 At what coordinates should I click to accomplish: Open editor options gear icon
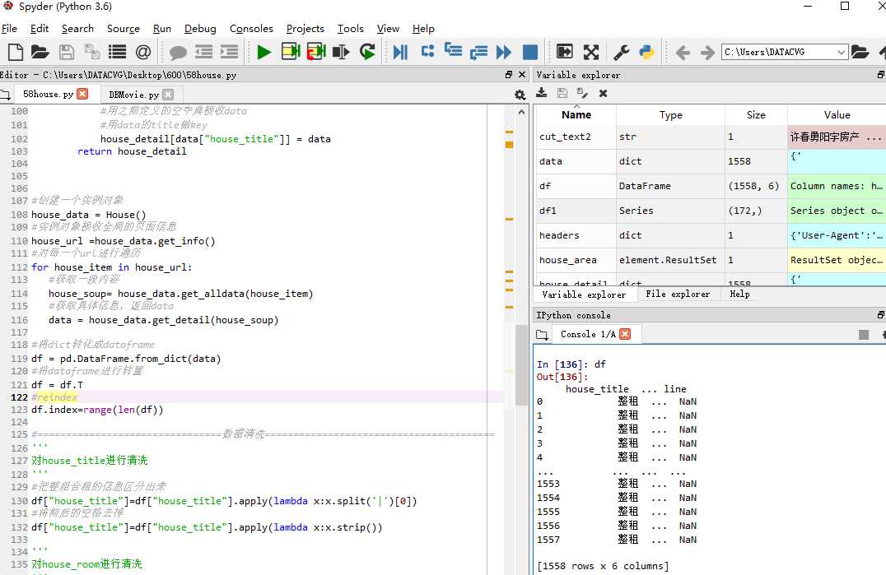click(x=520, y=95)
